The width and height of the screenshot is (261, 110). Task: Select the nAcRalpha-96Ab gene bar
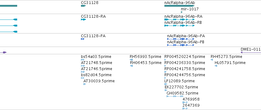pos(179,6)
